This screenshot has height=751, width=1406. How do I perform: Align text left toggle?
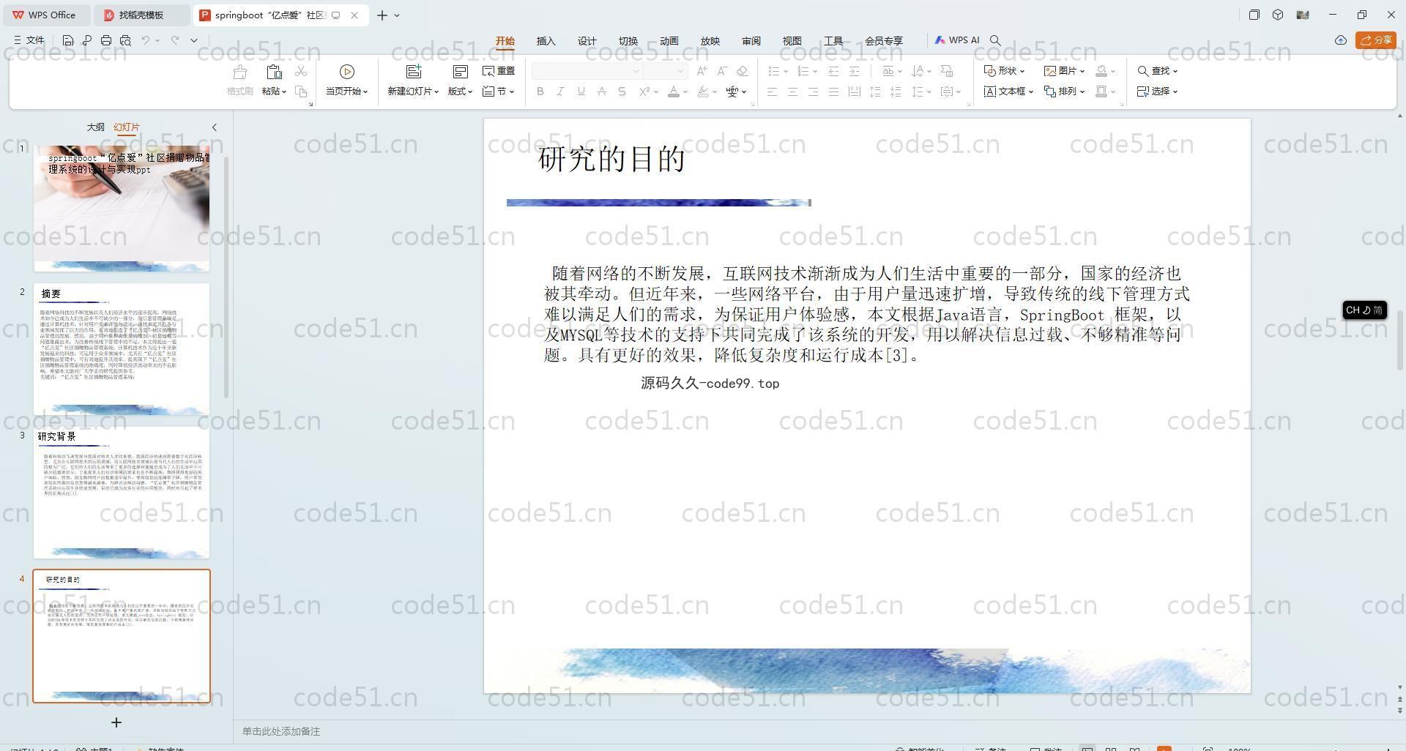click(x=773, y=91)
